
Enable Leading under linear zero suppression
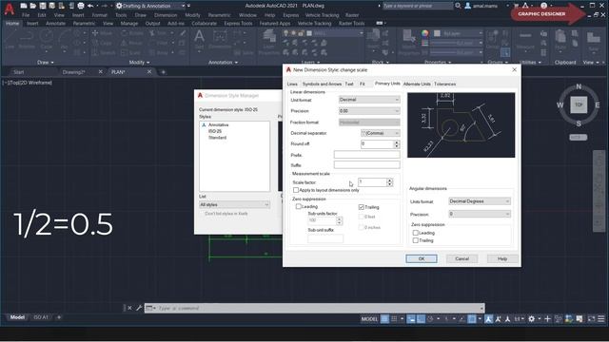click(299, 206)
